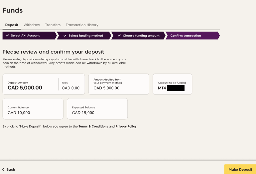Screen dimensions: 256x174
Task: Open the Terms & Conditions link
Action: pos(93,127)
